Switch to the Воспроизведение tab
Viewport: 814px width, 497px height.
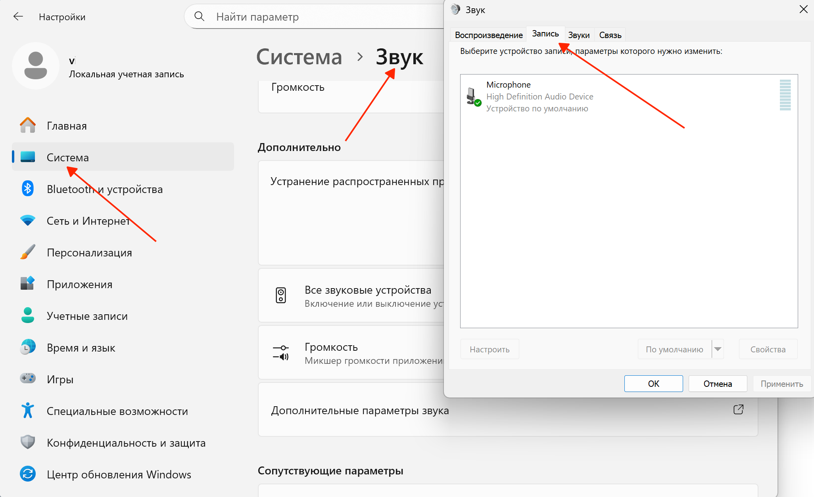[489, 35]
